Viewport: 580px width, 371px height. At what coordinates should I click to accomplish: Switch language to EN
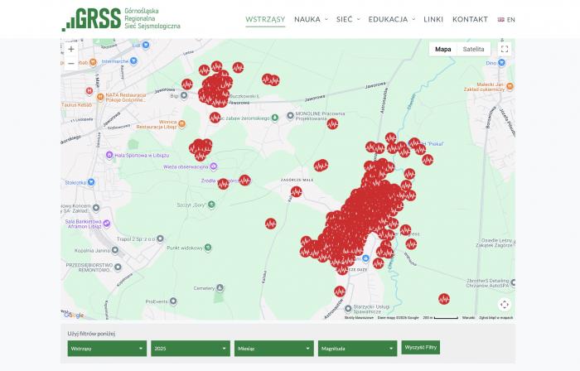pyautogui.click(x=506, y=19)
